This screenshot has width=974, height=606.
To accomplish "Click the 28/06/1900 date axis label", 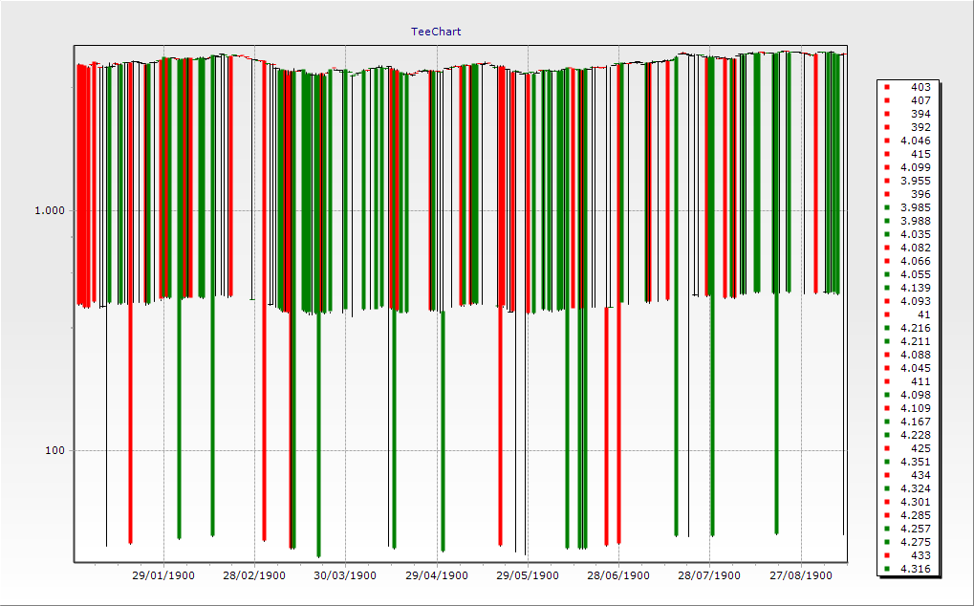I will click(618, 575).
